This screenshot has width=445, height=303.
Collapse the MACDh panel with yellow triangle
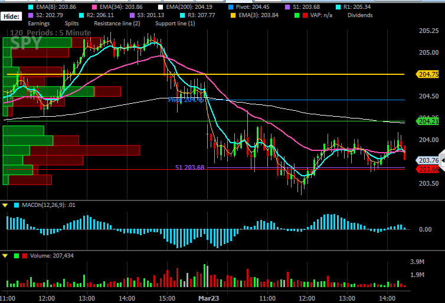[x=5, y=205]
